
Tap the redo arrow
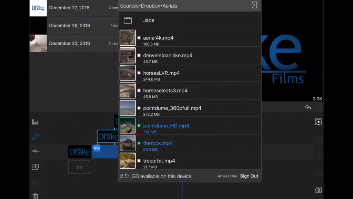click(x=318, y=107)
